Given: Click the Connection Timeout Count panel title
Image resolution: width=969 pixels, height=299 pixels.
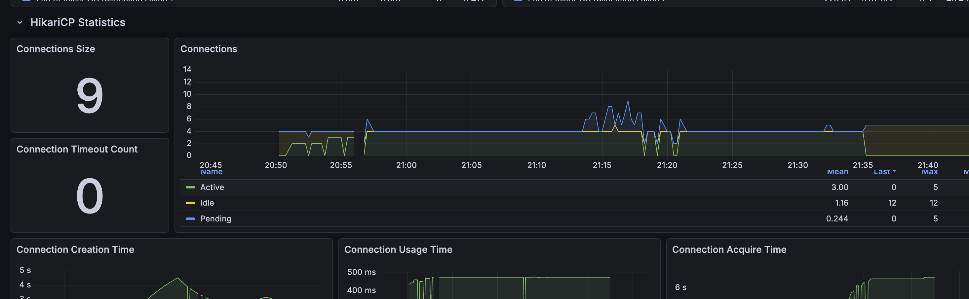Looking at the screenshot, I should click(x=77, y=149).
